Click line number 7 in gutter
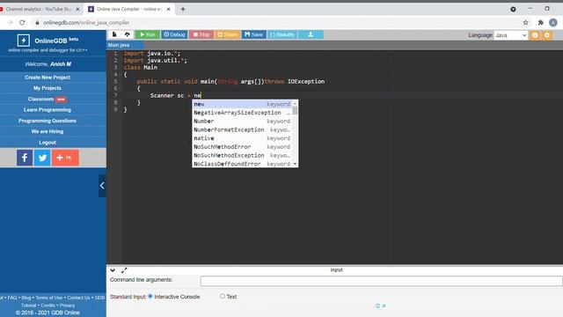The width and height of the screenshot is (563, 317). click(x=115, y=96)
